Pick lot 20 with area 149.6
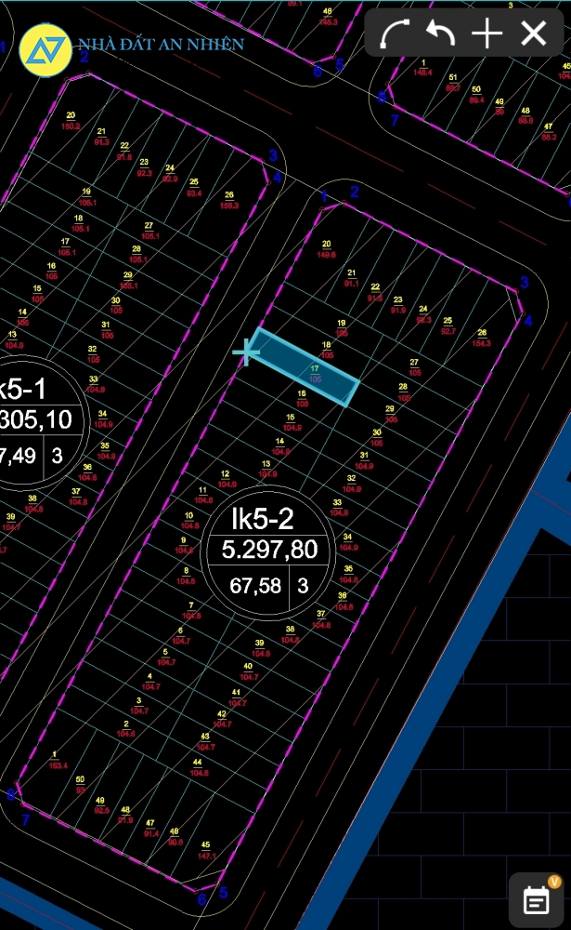The image size is (571, 930). pos(326,248)
